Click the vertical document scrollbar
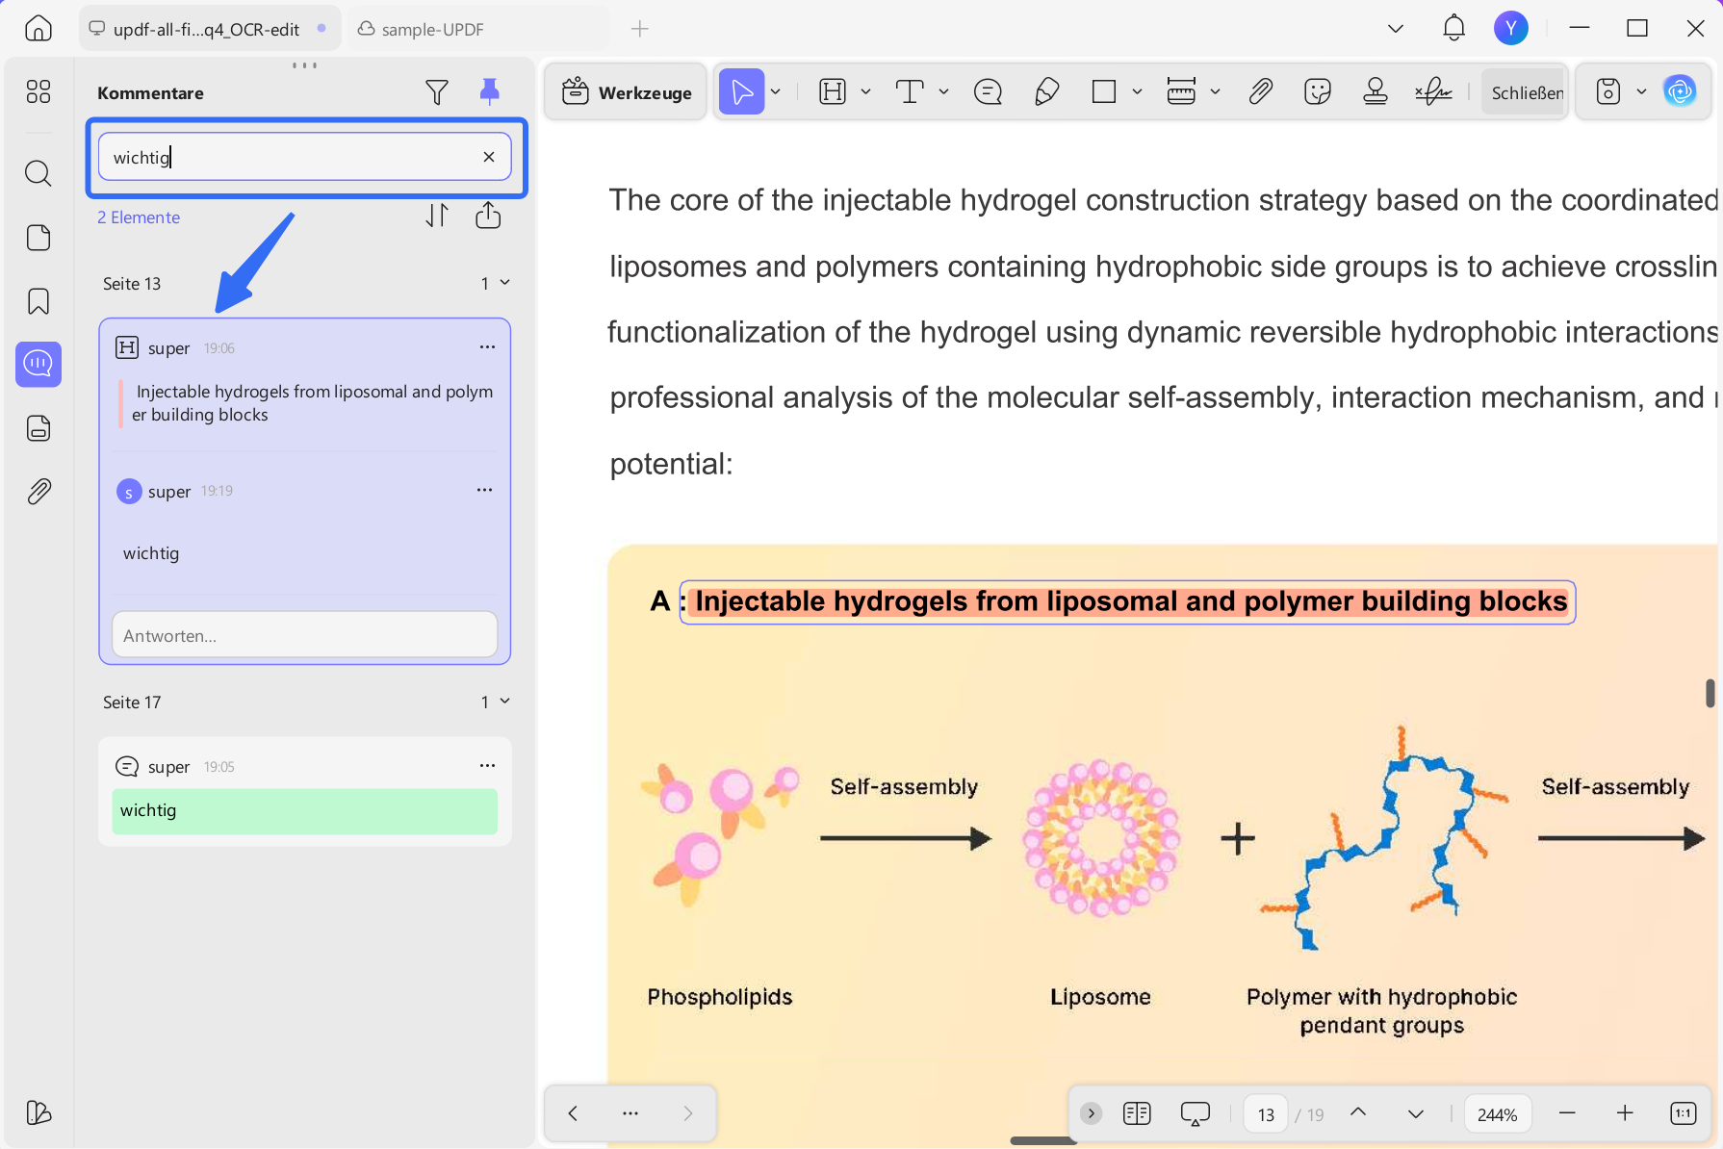This screenshot has width=1723, height=1149. 1710,693
